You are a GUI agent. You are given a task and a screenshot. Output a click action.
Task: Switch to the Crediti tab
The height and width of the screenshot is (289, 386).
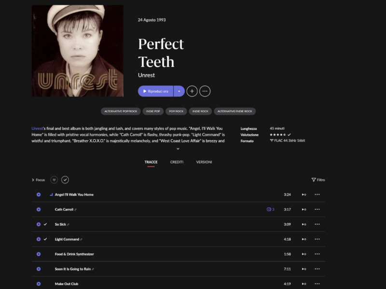(x=177, y=162)
